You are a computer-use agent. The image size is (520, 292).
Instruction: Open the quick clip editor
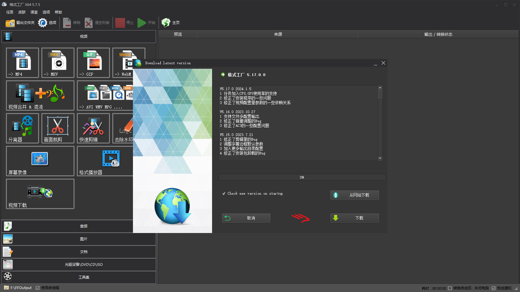(93, 128)
